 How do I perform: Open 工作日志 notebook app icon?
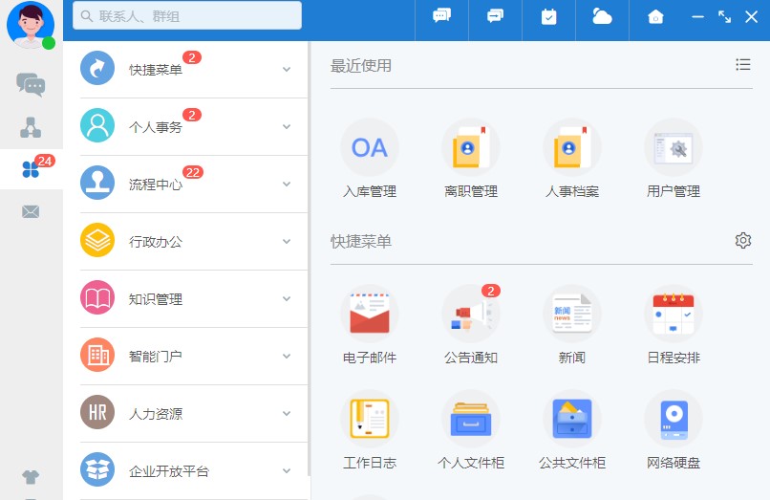(x=370, y=419)
